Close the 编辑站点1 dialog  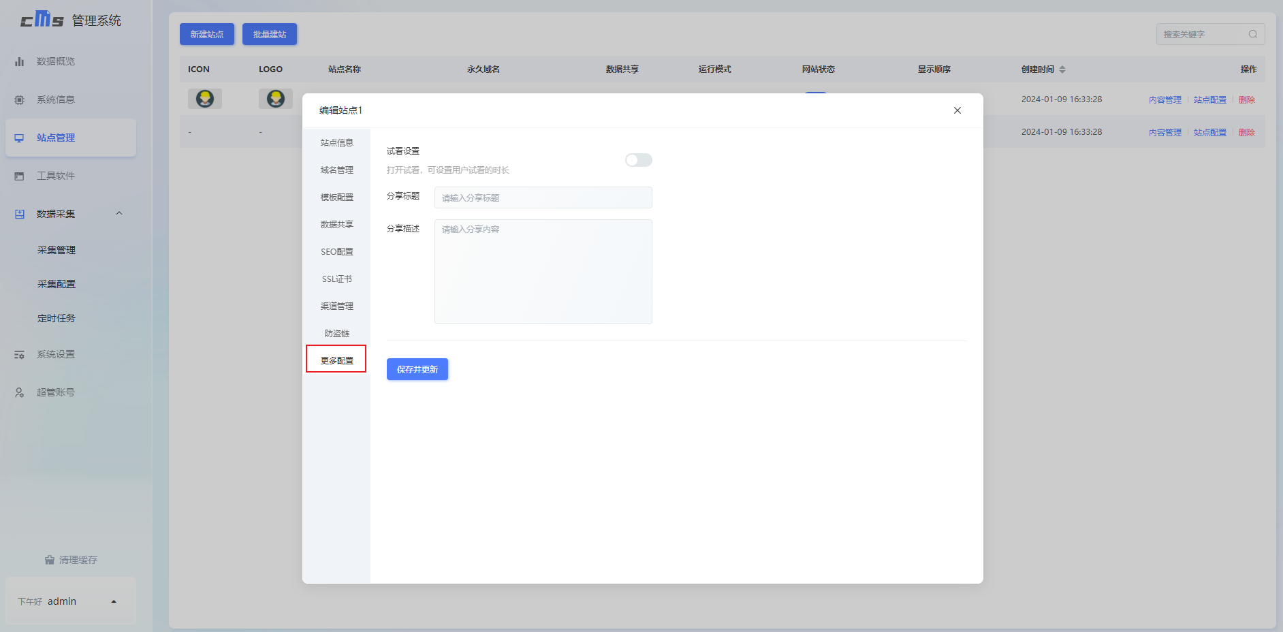[957, 110]
